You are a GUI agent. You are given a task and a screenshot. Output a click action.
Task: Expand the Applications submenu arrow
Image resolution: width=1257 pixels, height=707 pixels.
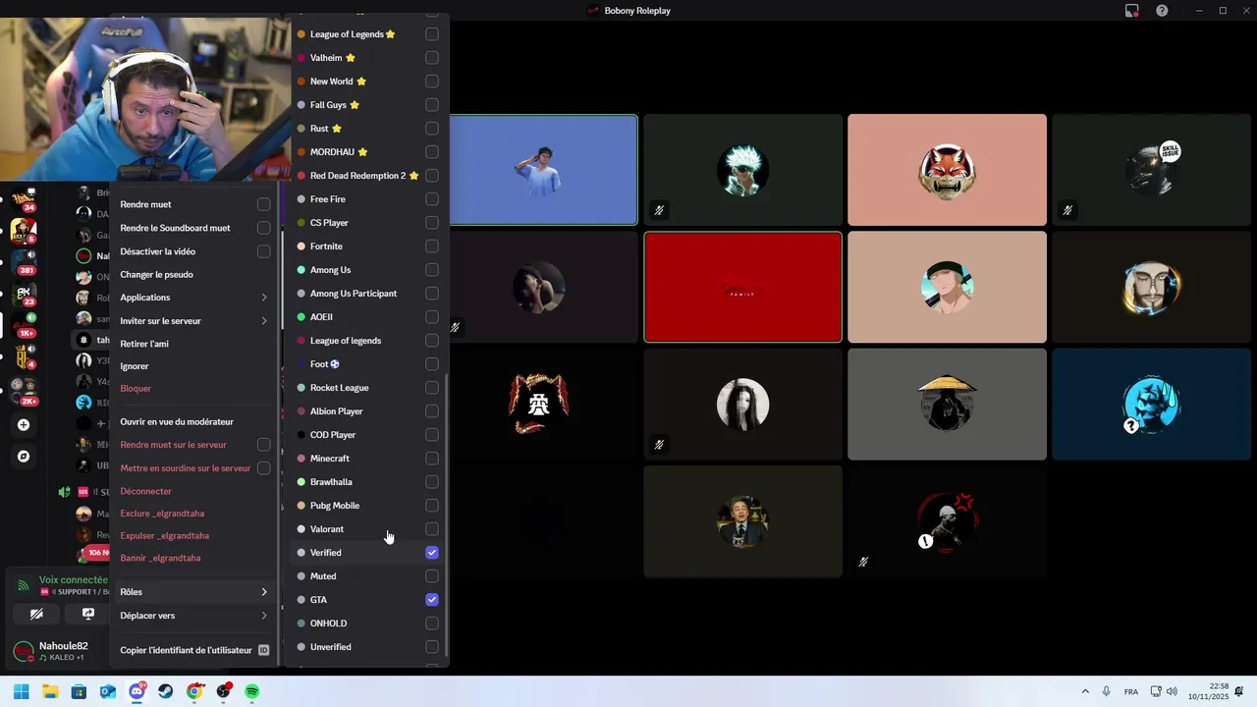pos(264,298)
